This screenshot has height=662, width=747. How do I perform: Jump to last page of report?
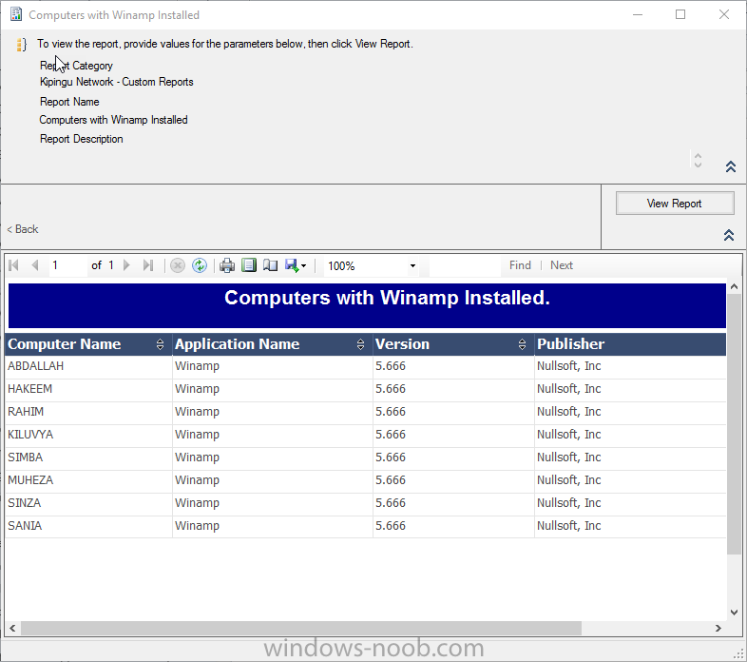click(x=147, y=265)
